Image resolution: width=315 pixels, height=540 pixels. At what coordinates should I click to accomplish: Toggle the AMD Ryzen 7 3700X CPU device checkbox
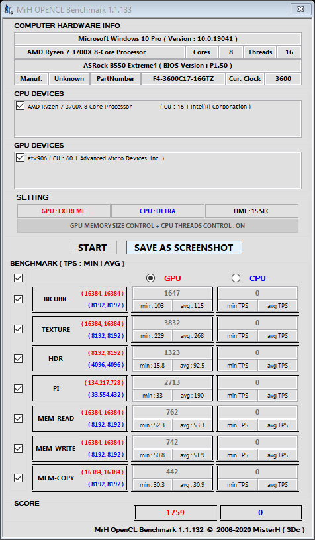[x=20, y=106]
